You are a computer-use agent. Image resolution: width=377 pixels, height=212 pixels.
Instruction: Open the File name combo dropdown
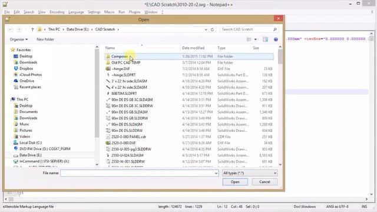216,173
